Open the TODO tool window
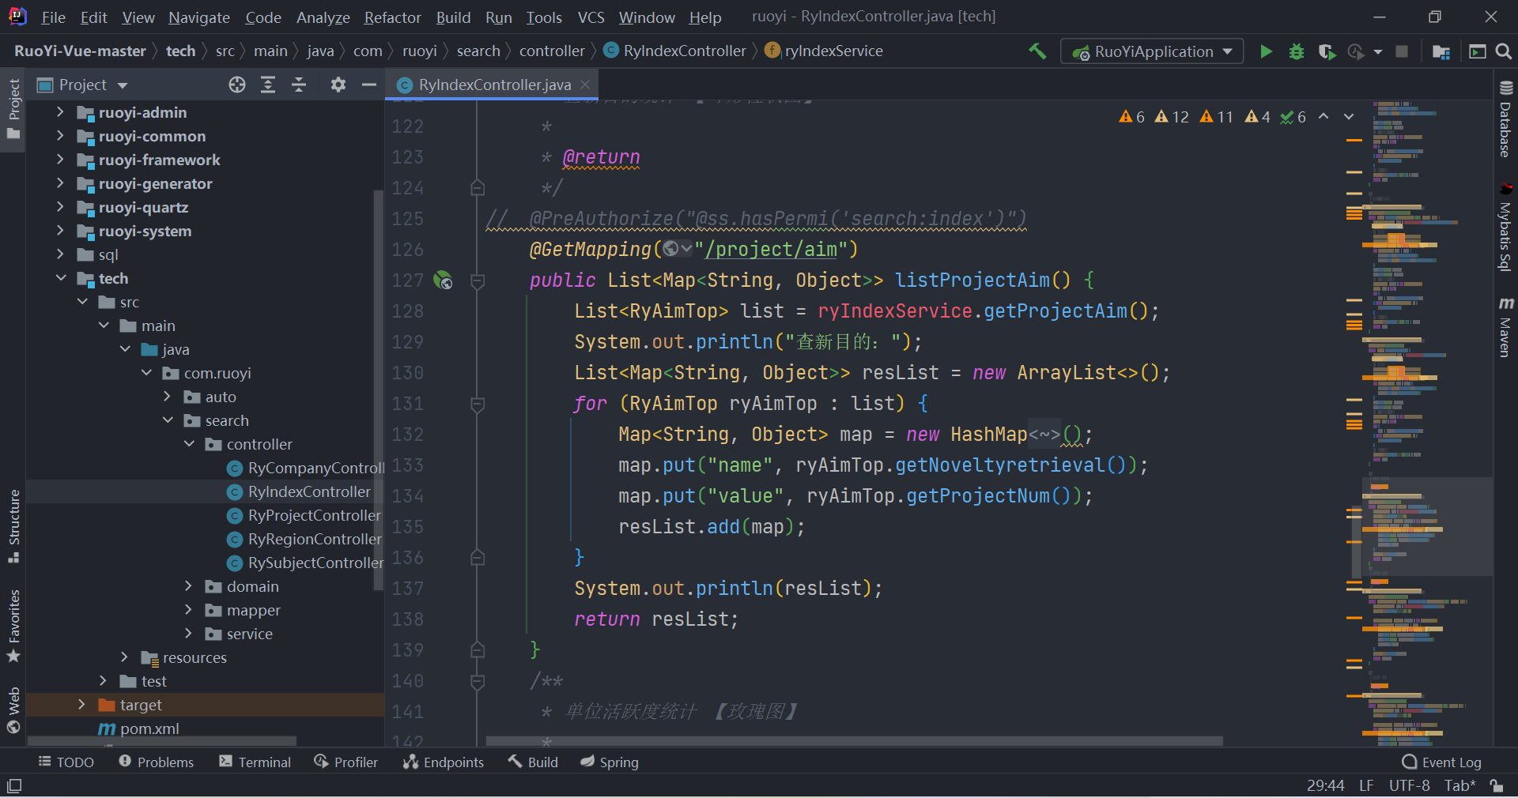Screen dimensions: 1518x798 [x=66, y=762]
